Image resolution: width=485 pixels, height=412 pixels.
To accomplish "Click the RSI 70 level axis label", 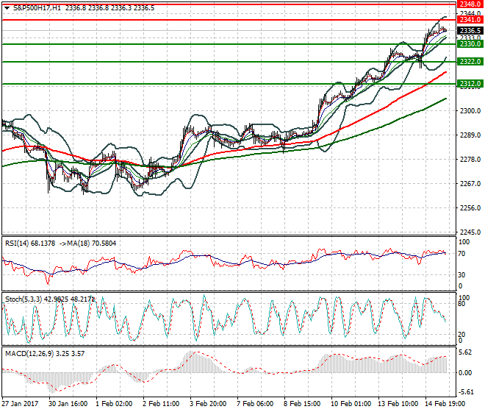I will tap(461, 254).
